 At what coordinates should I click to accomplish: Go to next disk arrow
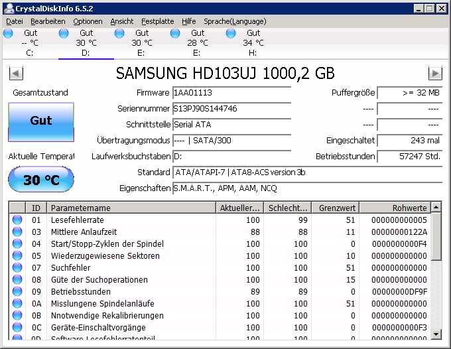[435, 74]
